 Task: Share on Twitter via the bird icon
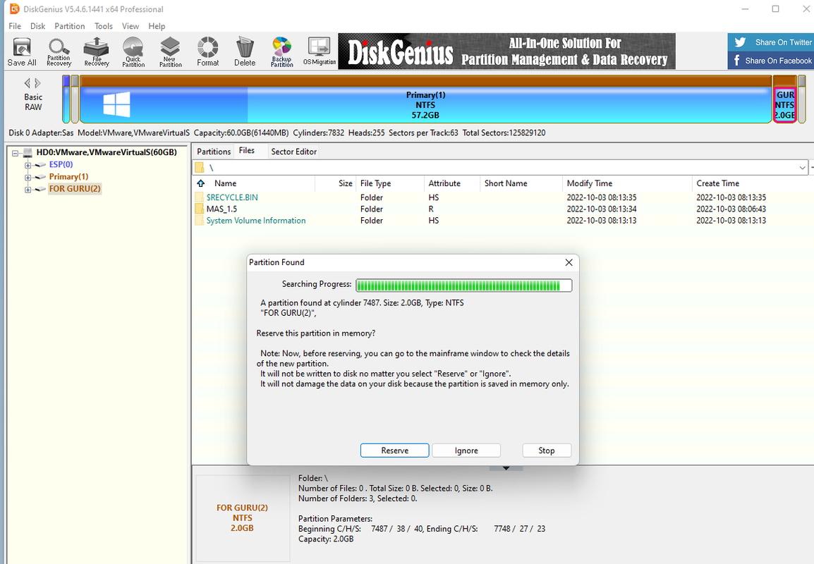(740, 42)
